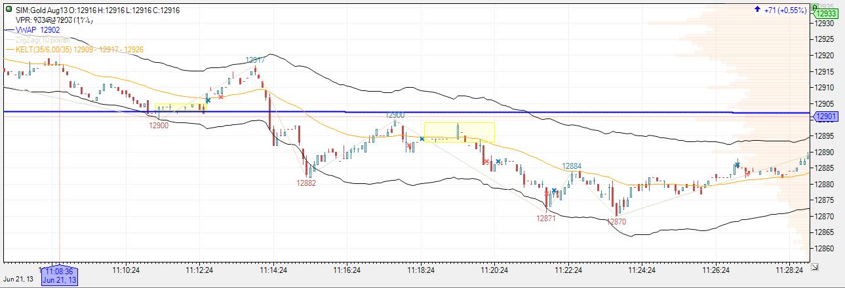Click the blue 12901 VWAP price tag
Viewport: 845px width, 288px height.
point(826,117)
